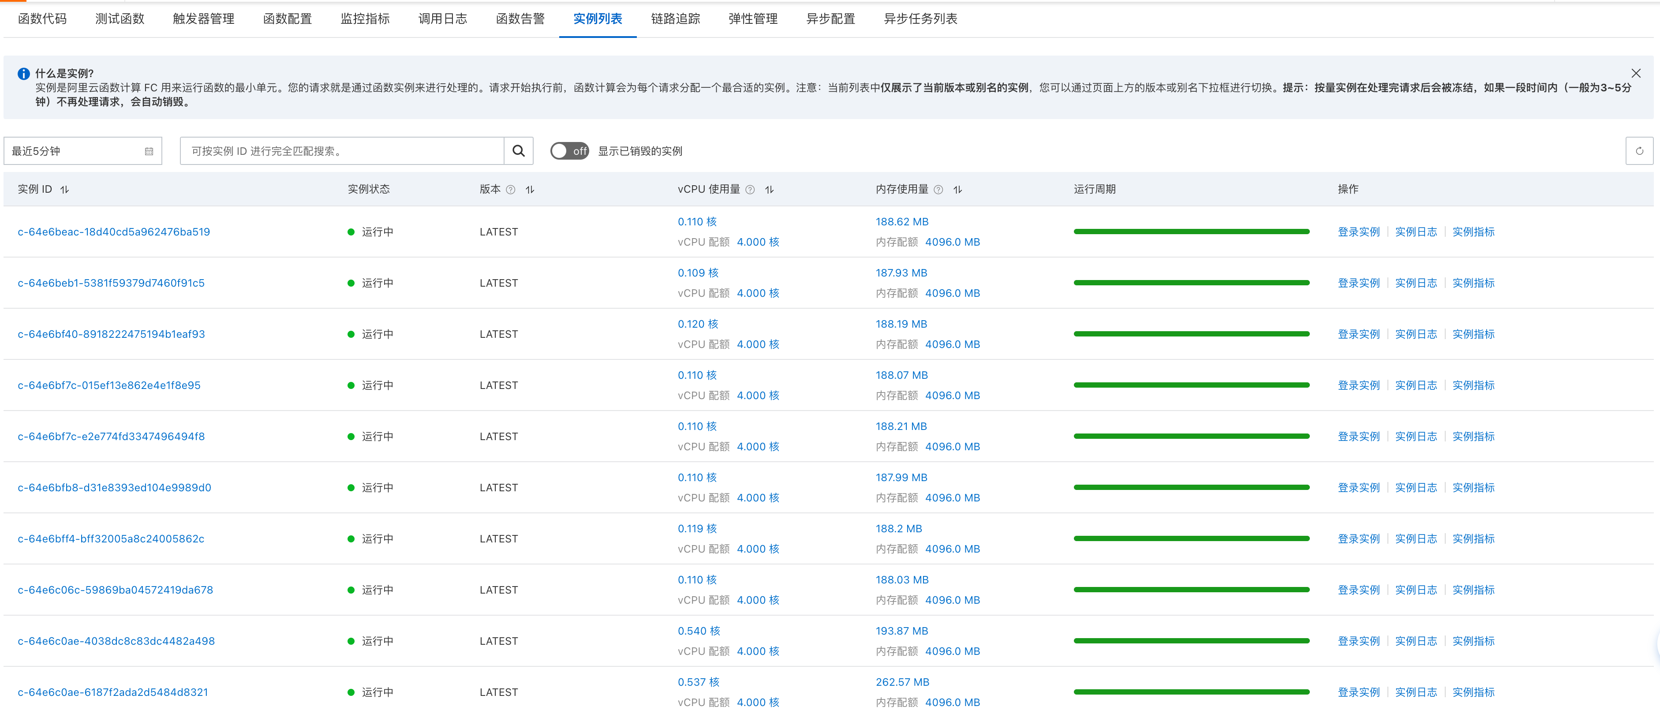Click 登录实例 for instance ending 6494f8
This screenshot has width=1660, height=710.
[x=1358, y=436]
